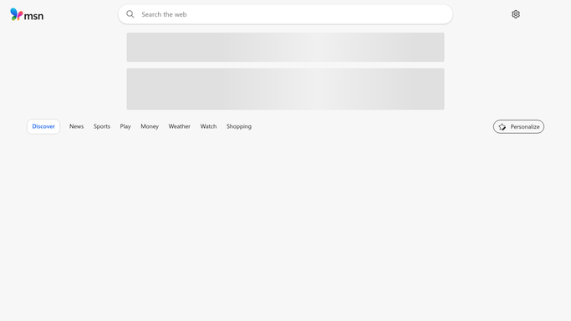Open settings via the gear icon
Viewport: 571px width, 321px height.
[515, 14]
